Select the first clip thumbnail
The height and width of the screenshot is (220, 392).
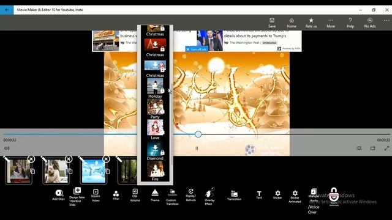(x=18, y=172)
